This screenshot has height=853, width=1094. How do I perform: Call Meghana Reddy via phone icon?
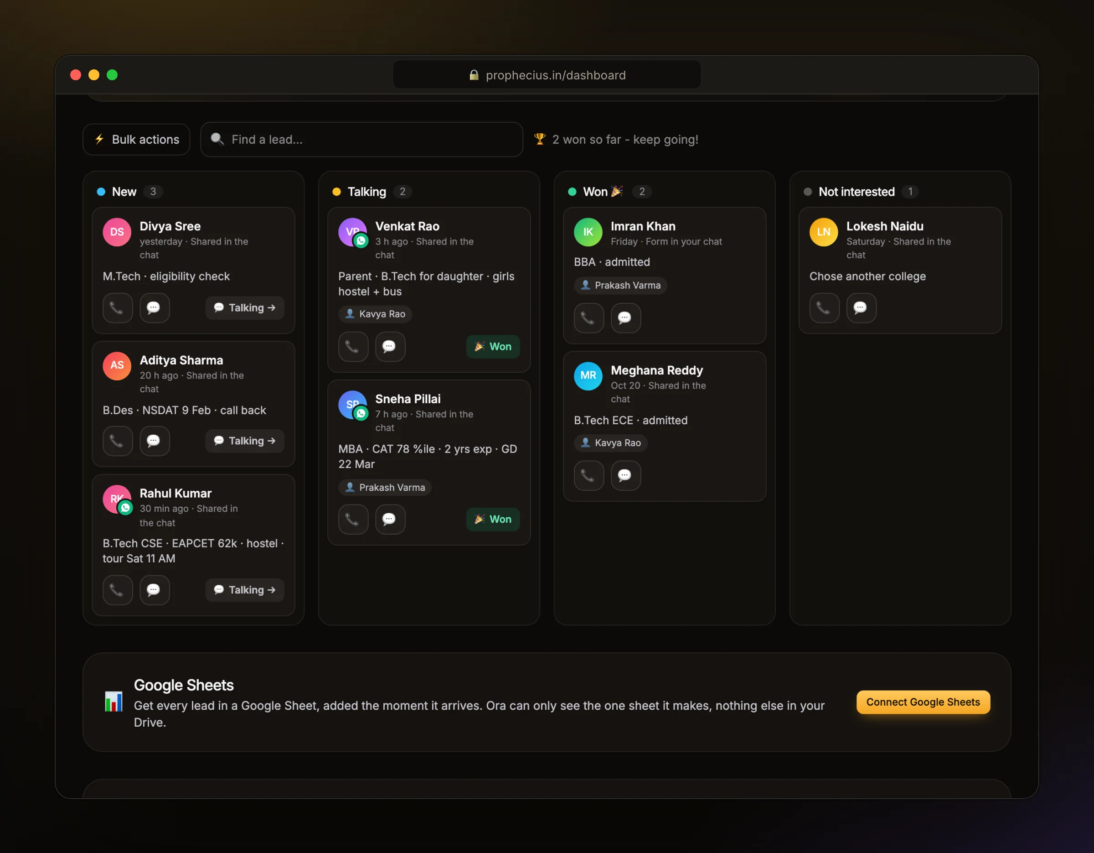[588, 475]
